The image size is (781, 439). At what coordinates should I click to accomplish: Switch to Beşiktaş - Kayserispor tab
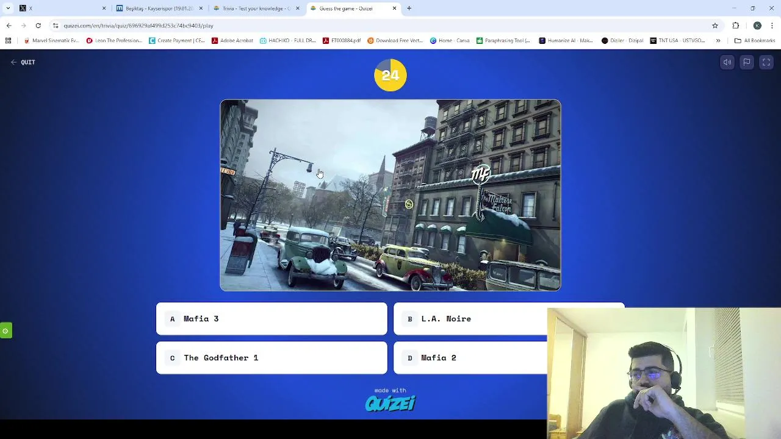[159, 9]
